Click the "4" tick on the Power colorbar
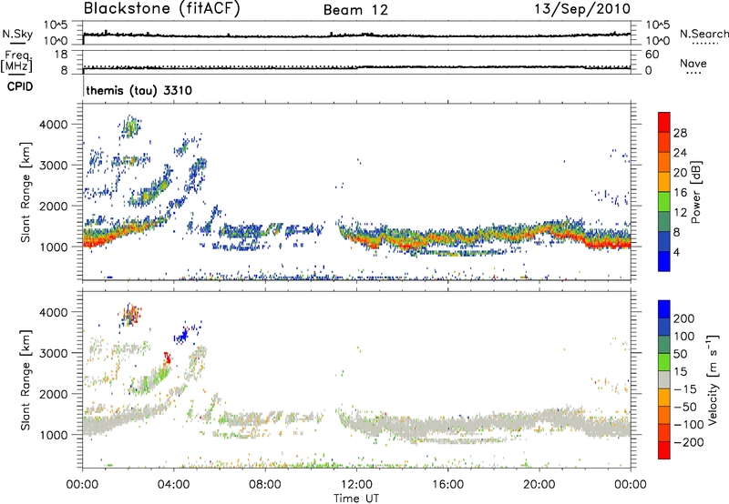729x504 pixels. coord(677,252)
